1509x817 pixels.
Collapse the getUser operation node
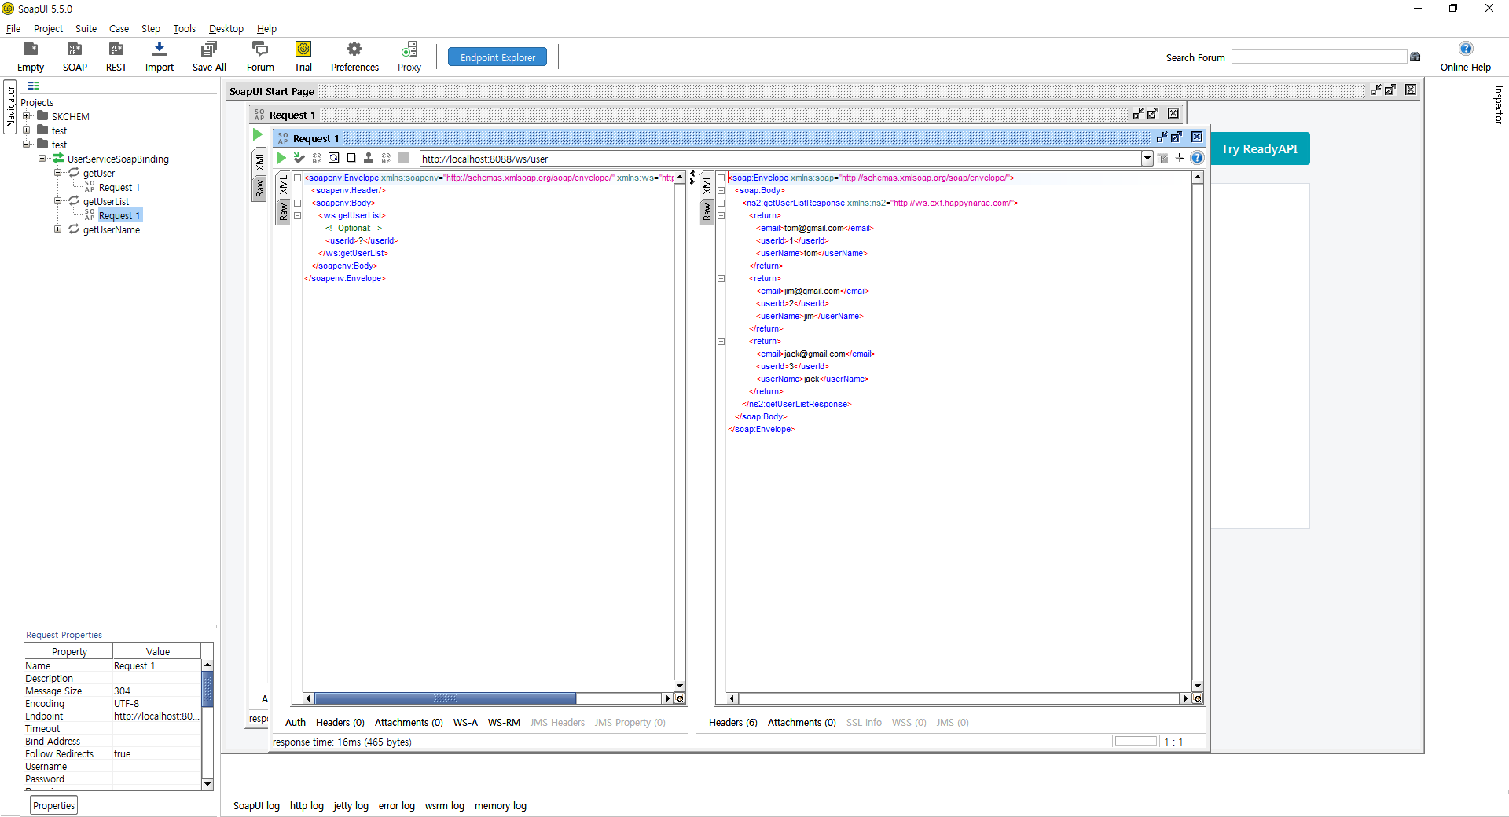(x=57, y=173)
